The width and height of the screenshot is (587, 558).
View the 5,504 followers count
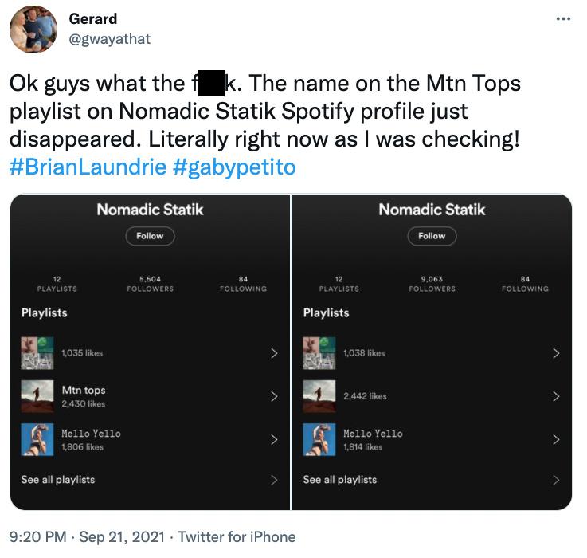(150, 284)
